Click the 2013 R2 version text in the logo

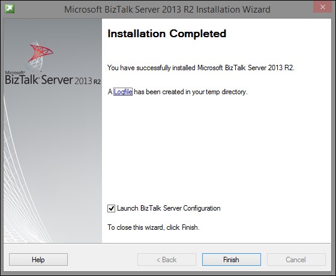(x=88, y=81)
